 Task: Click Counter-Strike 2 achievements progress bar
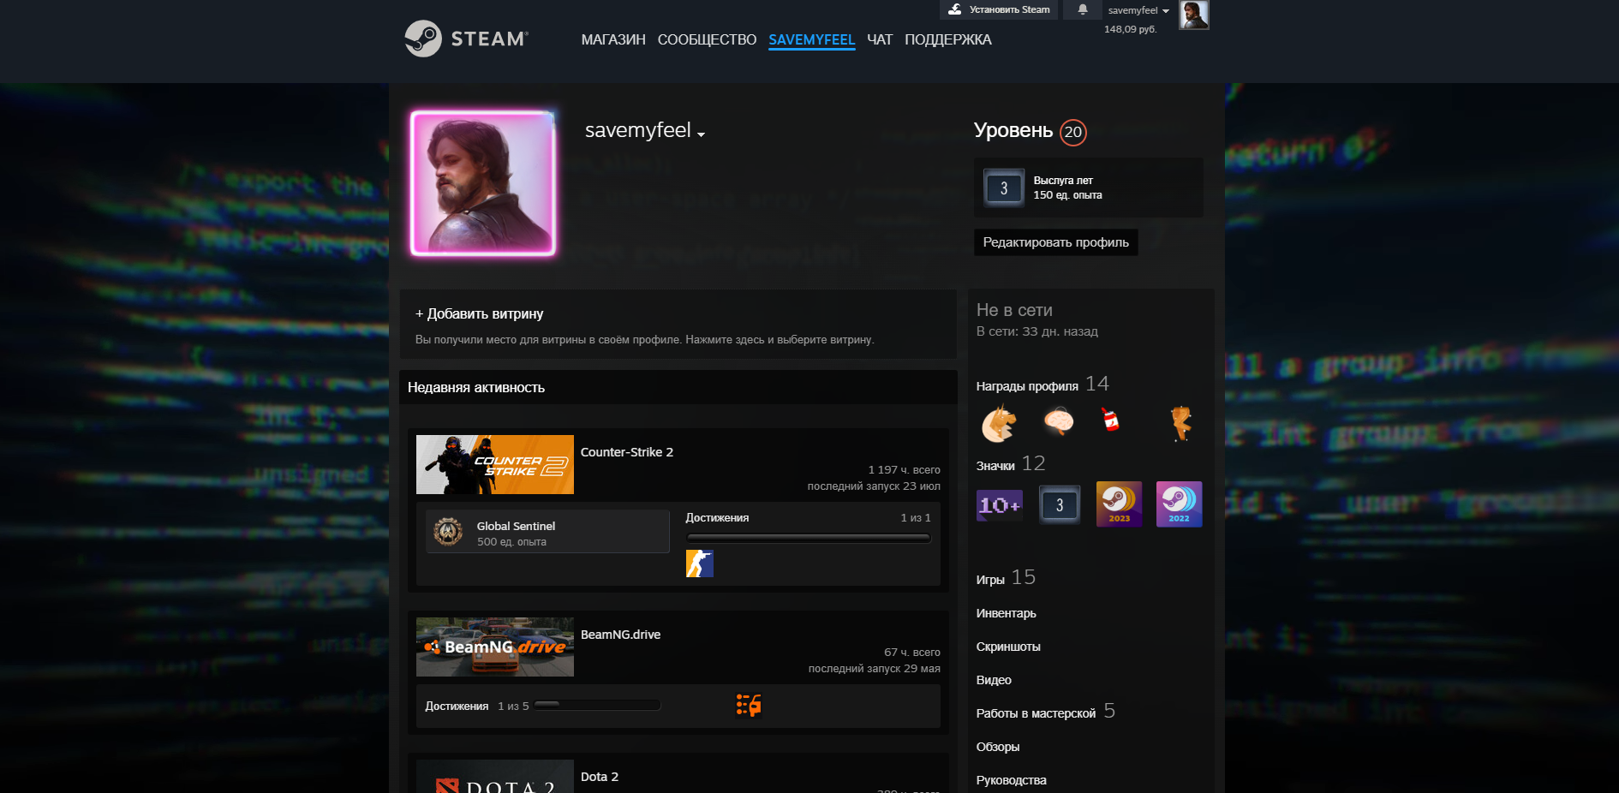[x=808, y=538]
